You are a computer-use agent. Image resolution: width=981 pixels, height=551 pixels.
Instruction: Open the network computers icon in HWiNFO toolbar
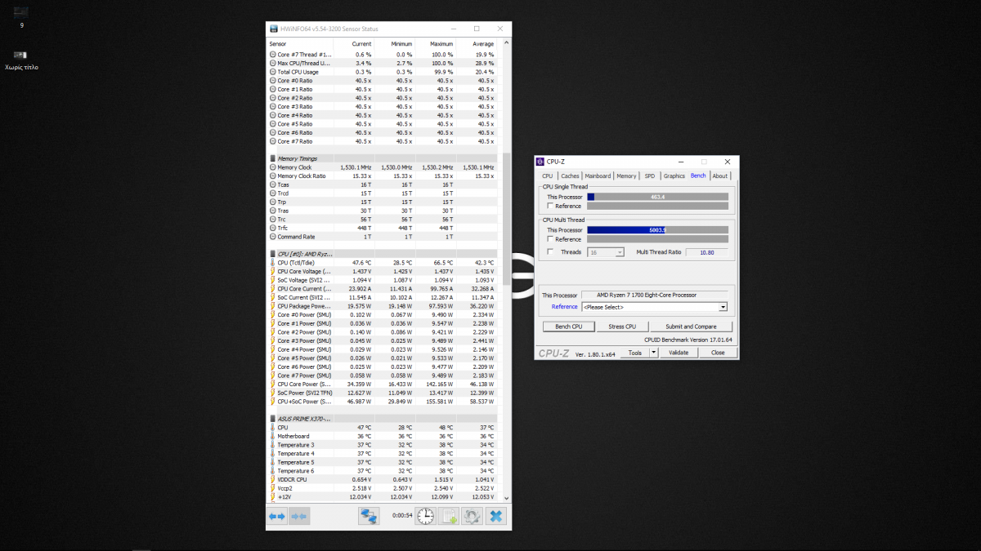370,516
